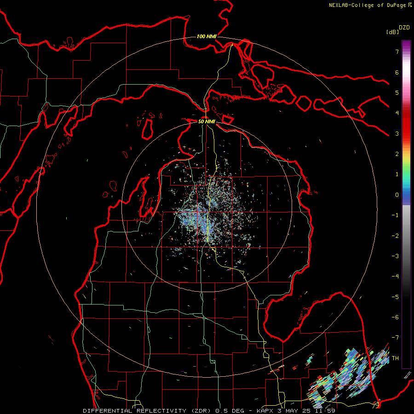This screenshot has height=414, width=414.
Task: Click the 3 MAY 25 11:59 timestamp
Action: click(x=307, y=411)
